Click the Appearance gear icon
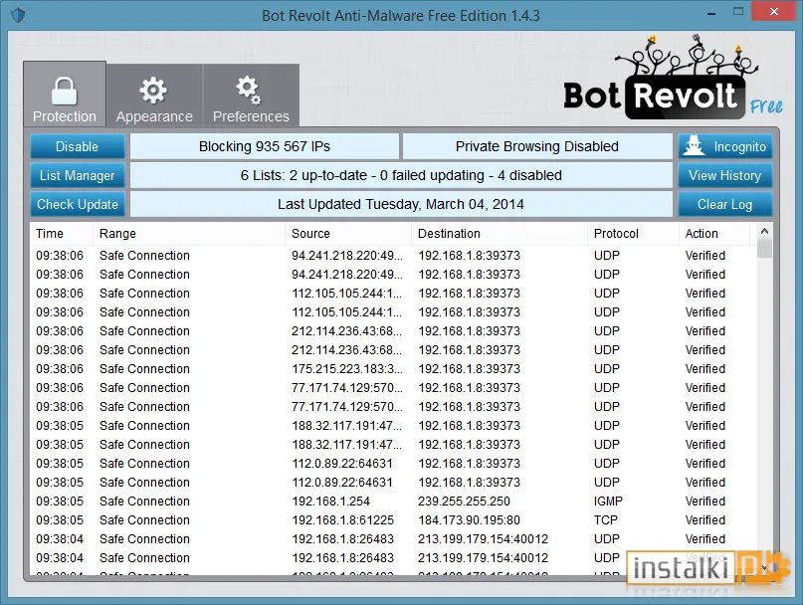Image resolution: width=803 pixels, height=605 pixels. 153,91
